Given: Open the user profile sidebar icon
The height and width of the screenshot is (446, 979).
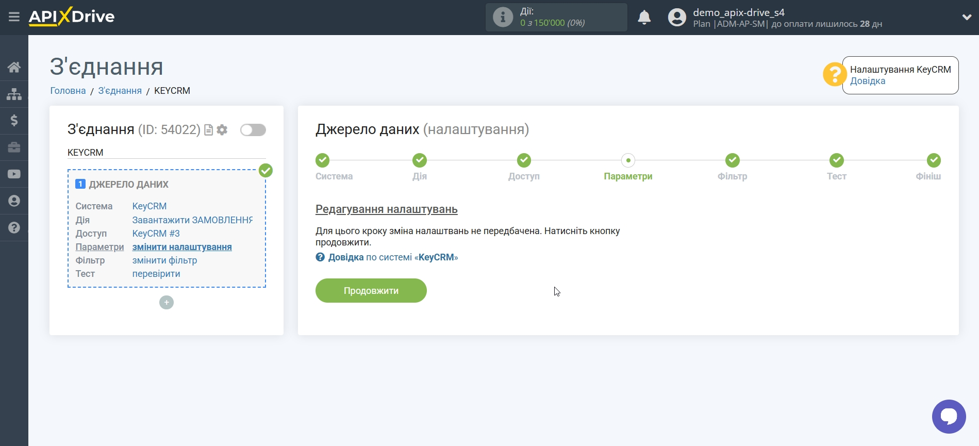Looking at the screenshot, I should pos(14,201).
